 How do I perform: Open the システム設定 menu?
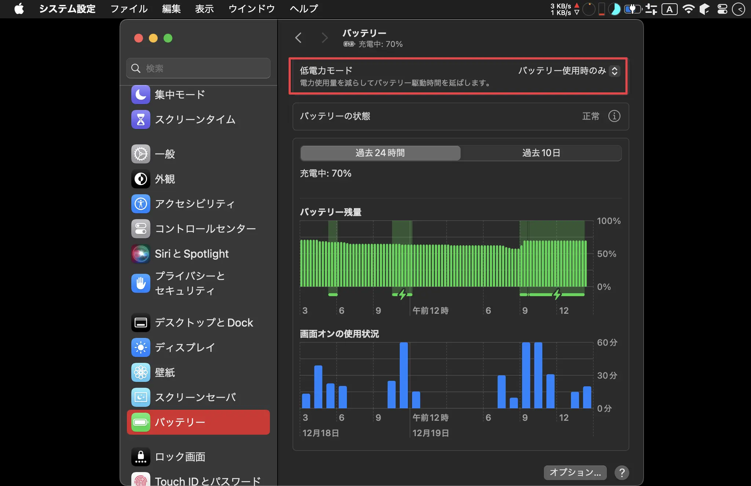pos(67,8)
